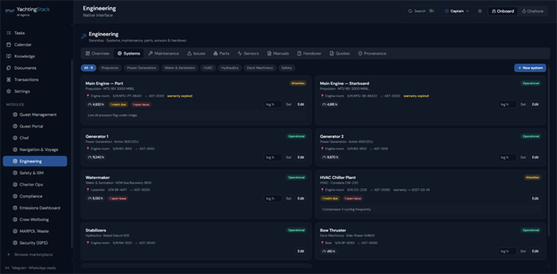Click Browse marketplace plus item
The image size is (557, 274).
point(30,255)
